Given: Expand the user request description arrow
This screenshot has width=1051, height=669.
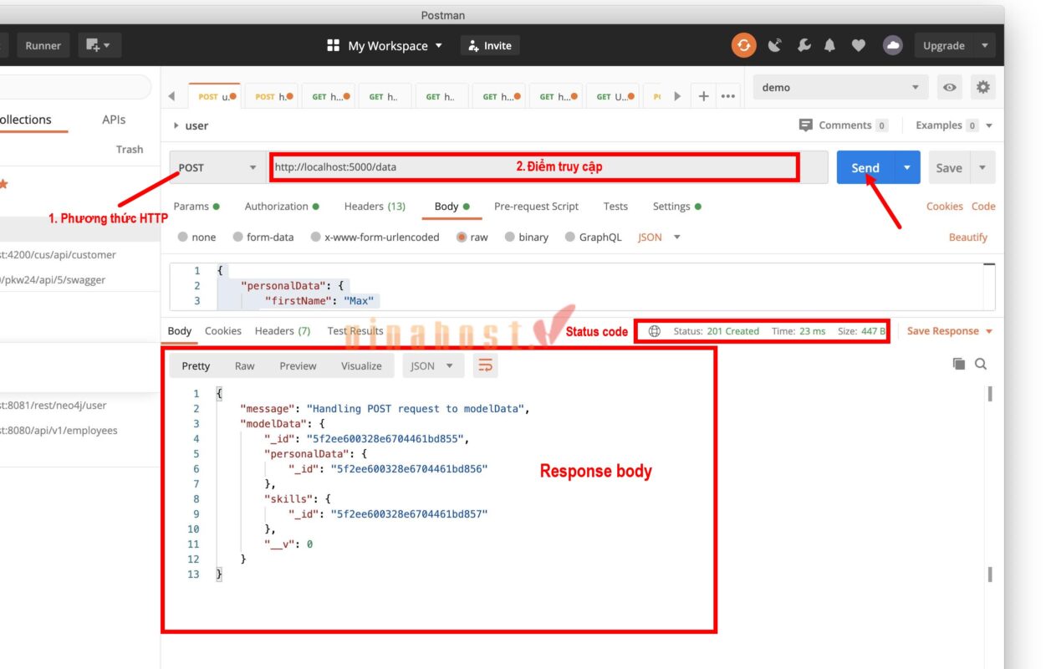Looking at the screenshot, I should [176, 125].
